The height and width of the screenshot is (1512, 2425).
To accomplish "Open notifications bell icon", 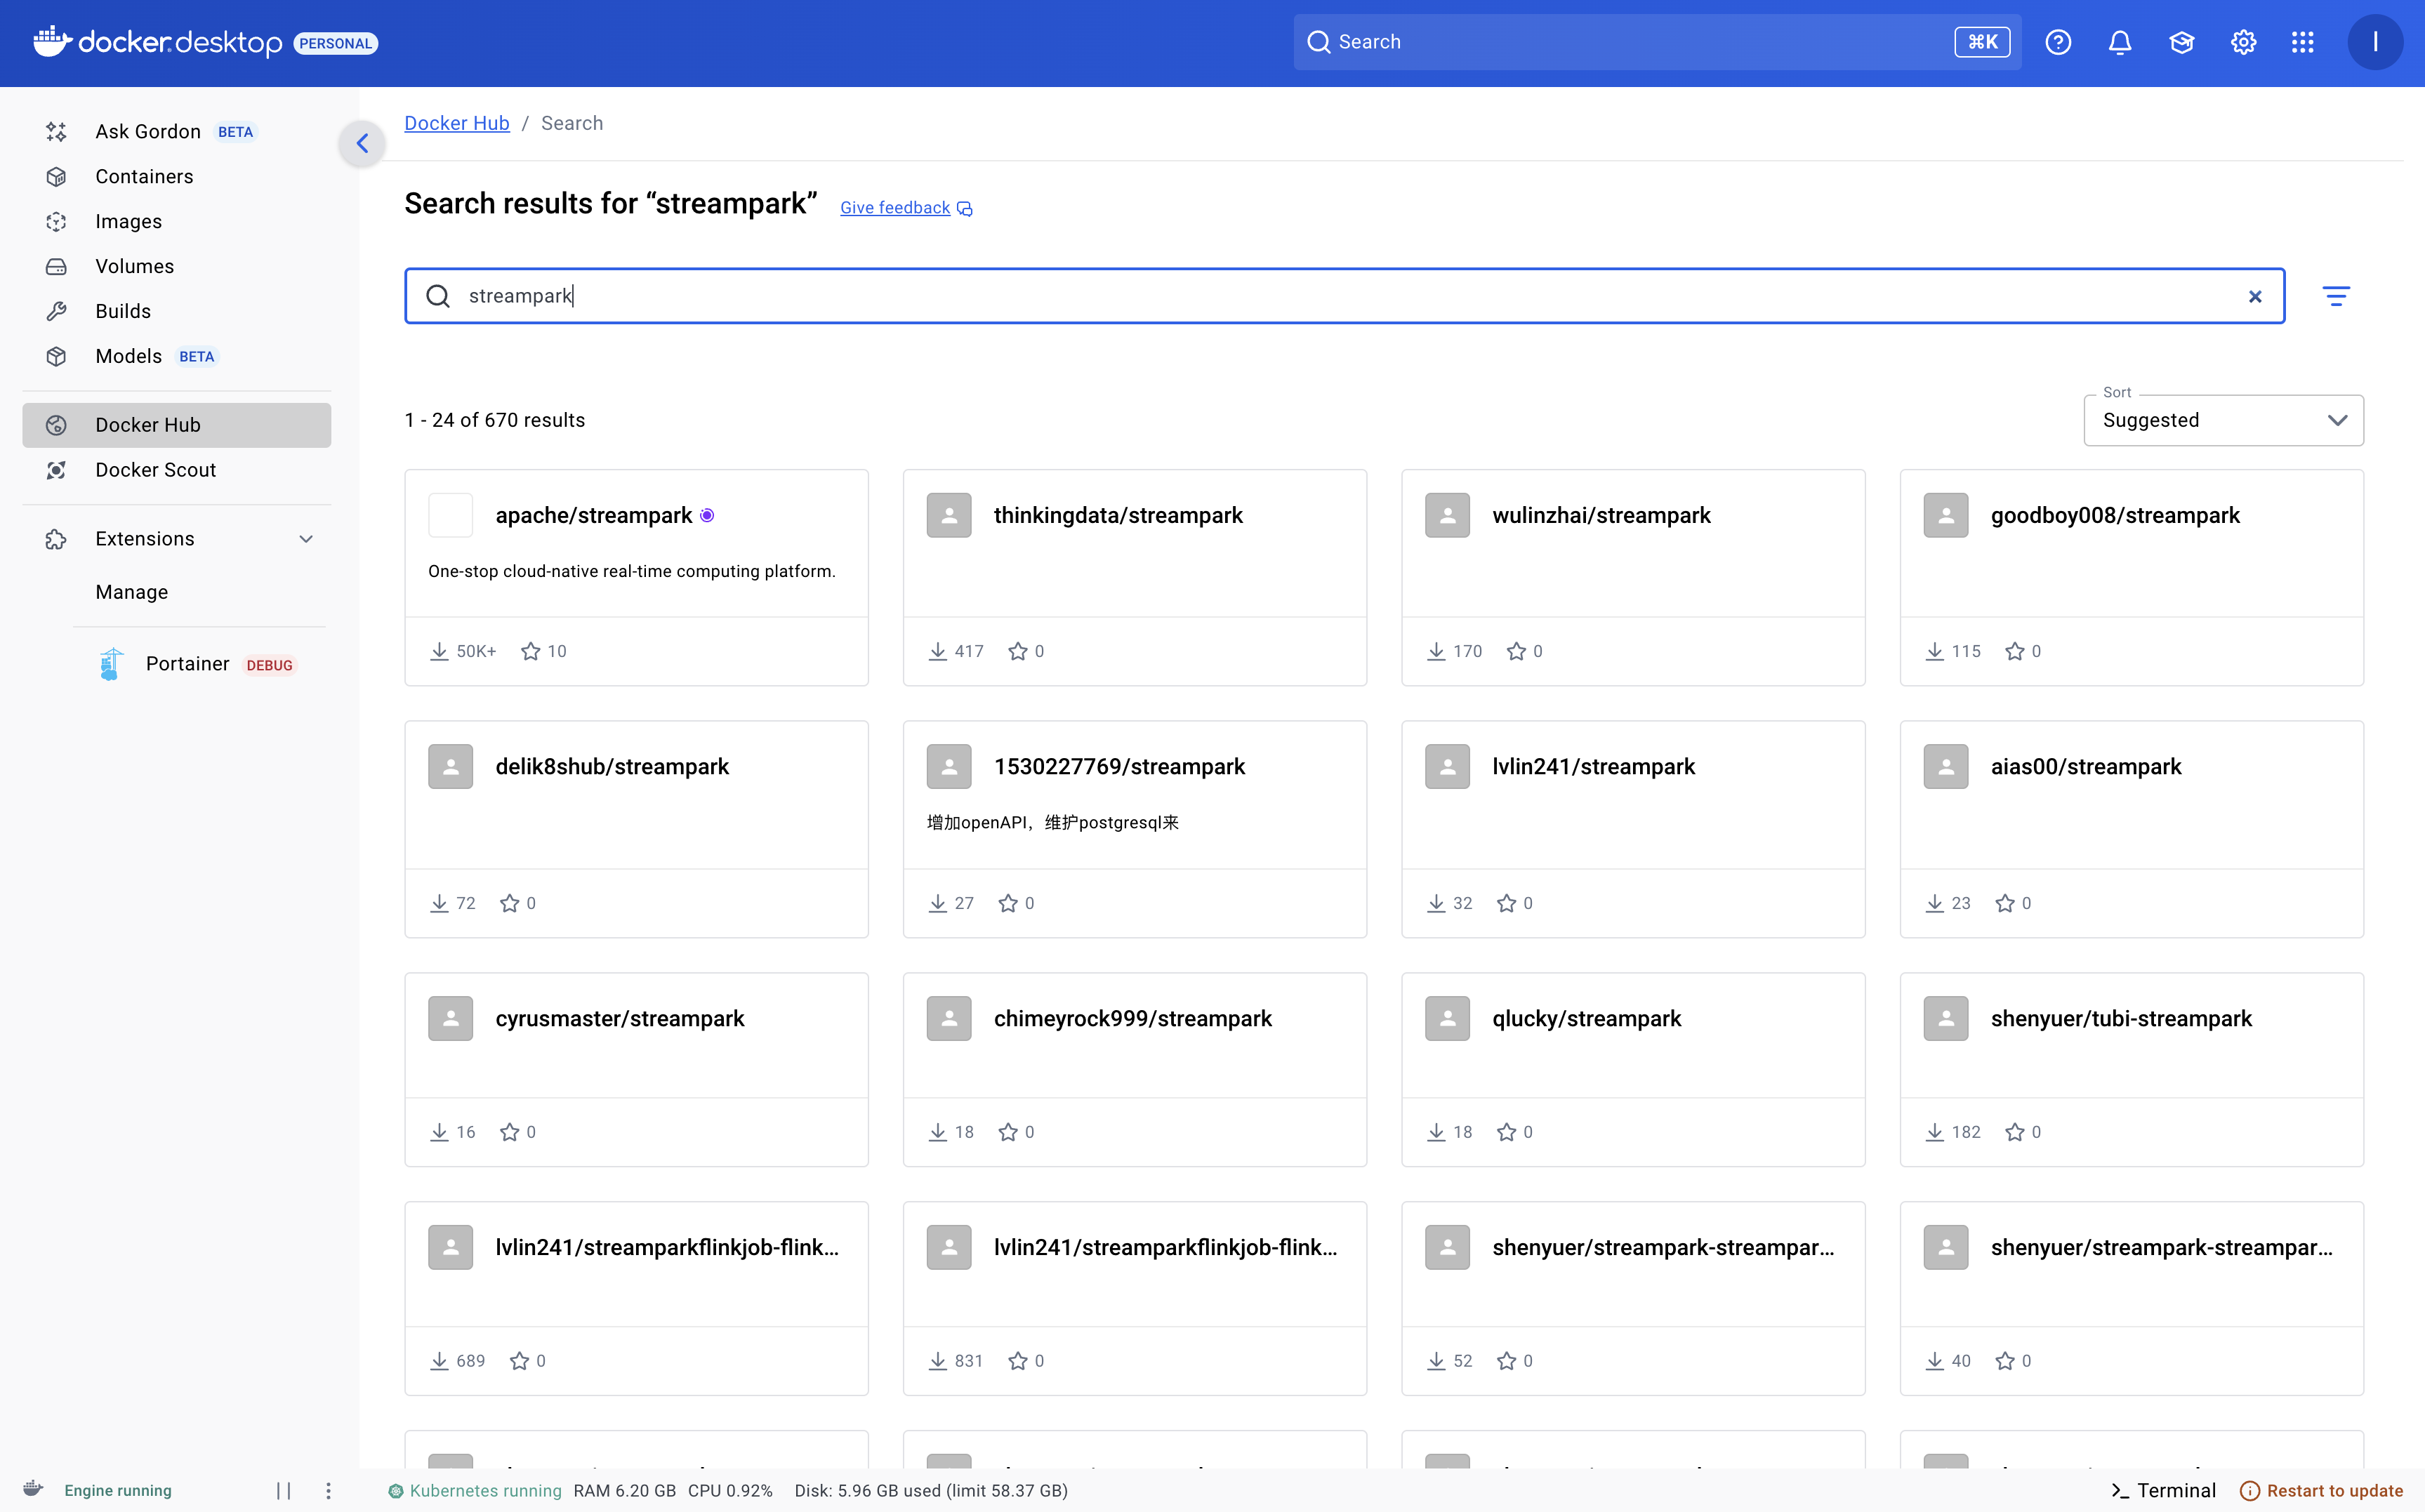I will click(x=2120, y=42).
